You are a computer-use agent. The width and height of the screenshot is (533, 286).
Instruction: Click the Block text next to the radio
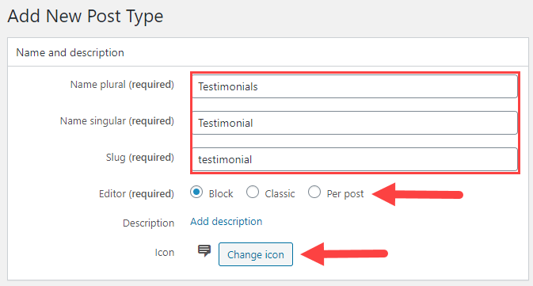[221, 194]
